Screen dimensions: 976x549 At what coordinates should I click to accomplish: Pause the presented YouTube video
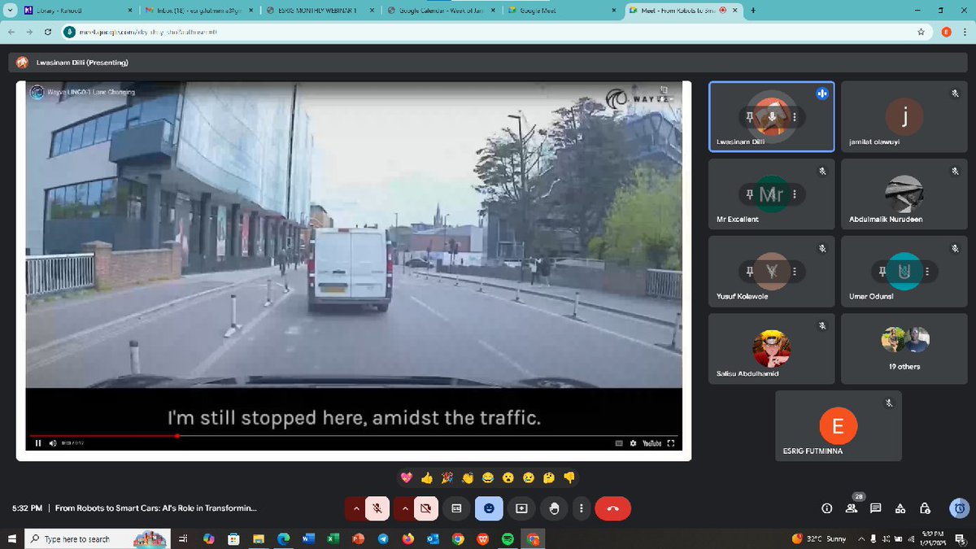(x=37, y=443)
